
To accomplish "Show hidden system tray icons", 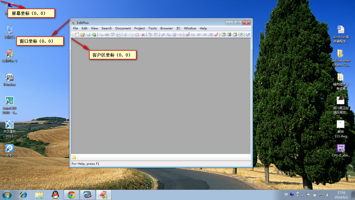I will tap(302, 195).
